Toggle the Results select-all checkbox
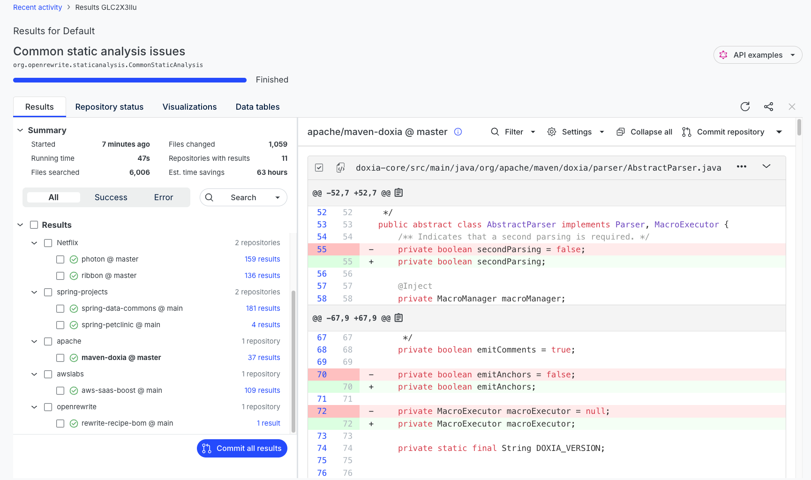The image size is (811, 480). (34, 225)
